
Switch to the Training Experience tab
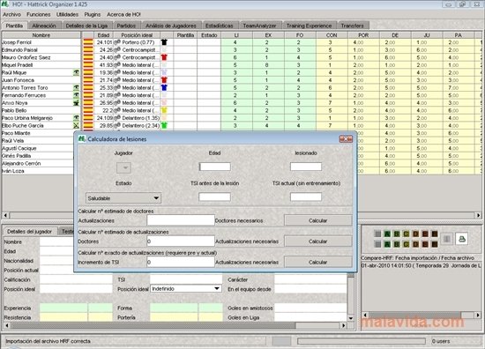click(309, 26)
